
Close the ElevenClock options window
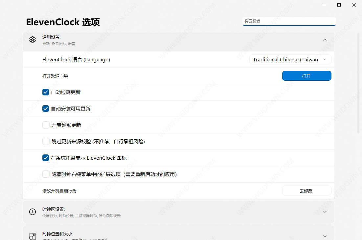[354, 5]
